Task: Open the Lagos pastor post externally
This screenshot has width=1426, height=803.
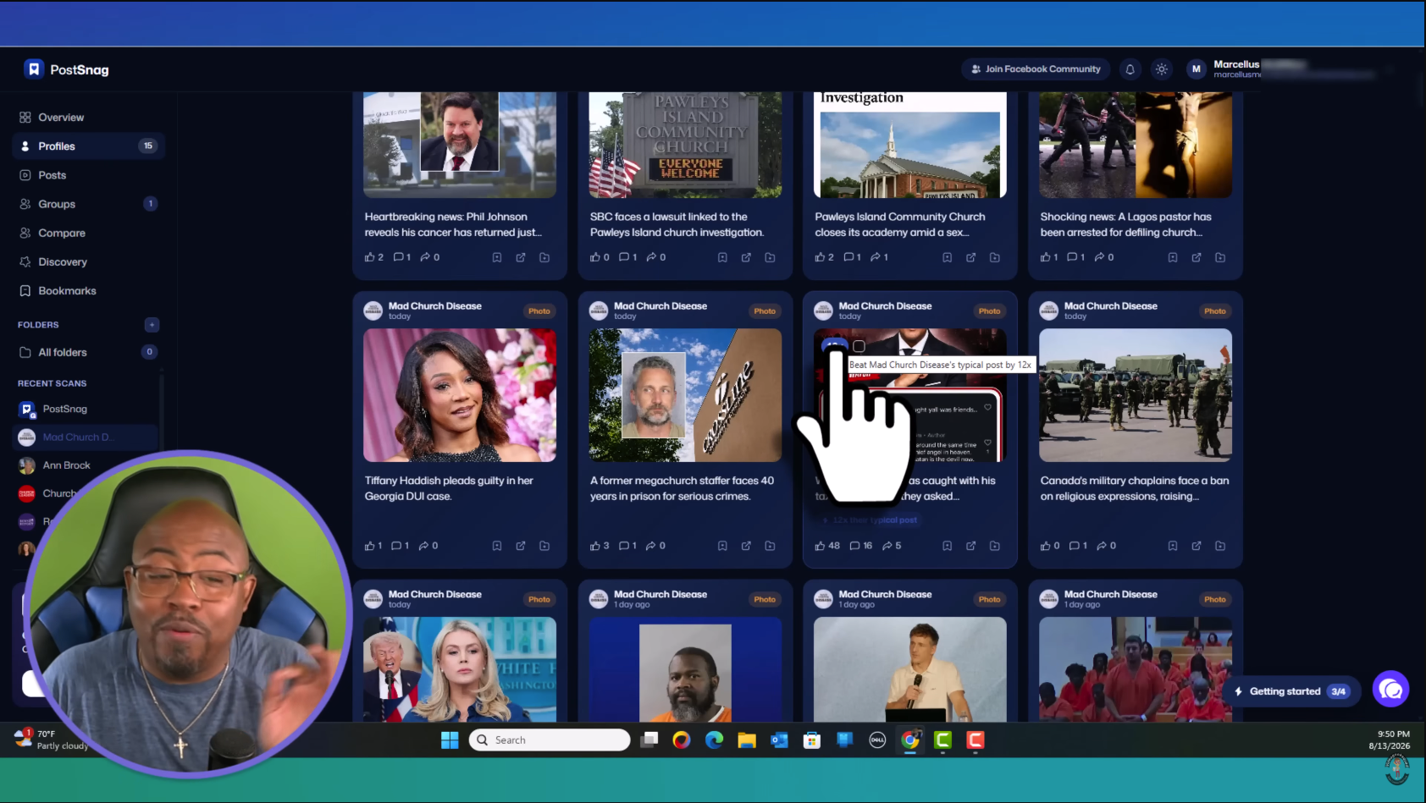Action: pos(1197,257)
